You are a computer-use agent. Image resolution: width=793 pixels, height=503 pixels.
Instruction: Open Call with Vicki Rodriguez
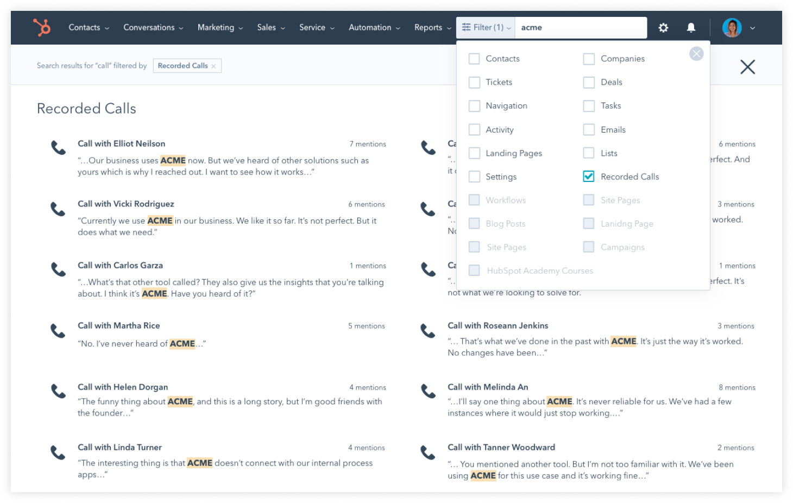pyautogui.click(x=126, y=204)
